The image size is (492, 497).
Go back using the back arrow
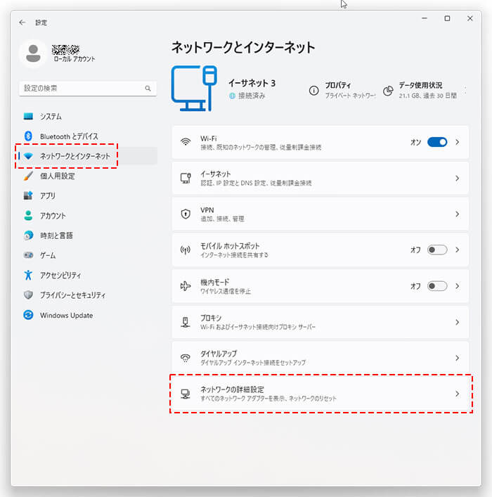(x=22, y=22)
